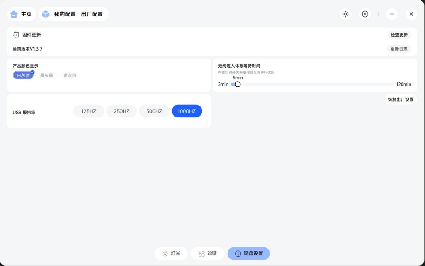Switch to the 灯光 lighting tab
Screen dimensions: 425x266
click(x=171, y=254)
